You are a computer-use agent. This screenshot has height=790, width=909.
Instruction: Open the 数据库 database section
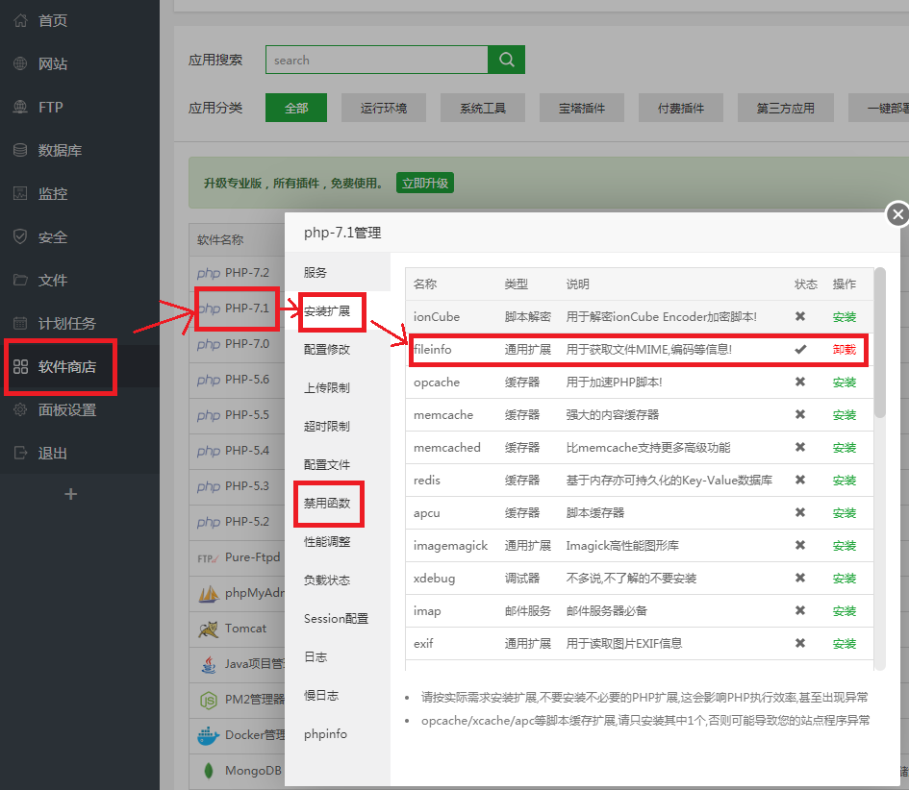click(52, 150)
